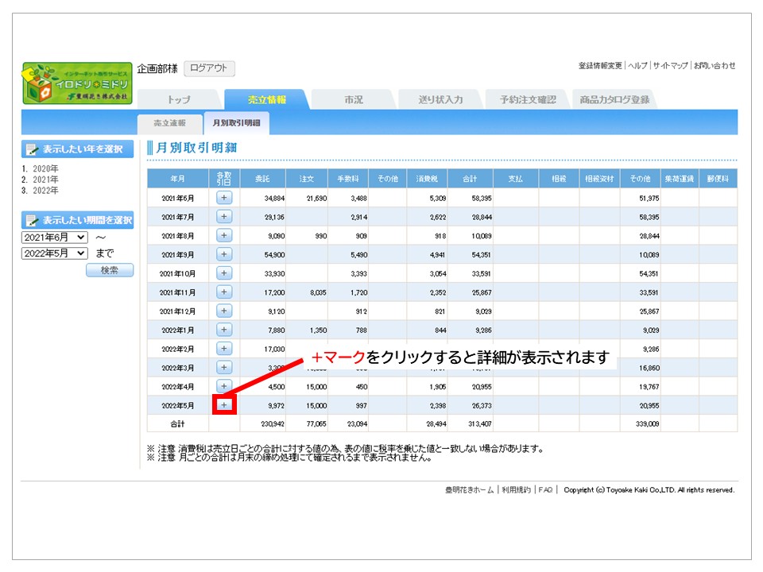Click plus icon for 2021年12月
This screenshot has height=572, width=763.
224,311
